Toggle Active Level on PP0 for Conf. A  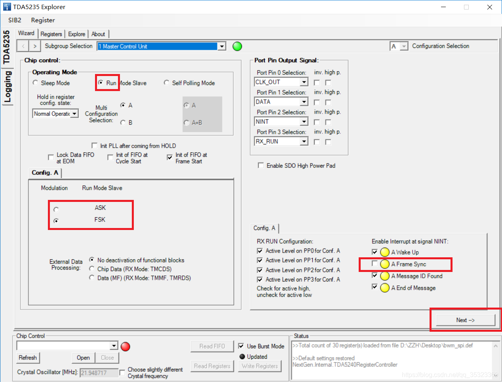[260, 251]
